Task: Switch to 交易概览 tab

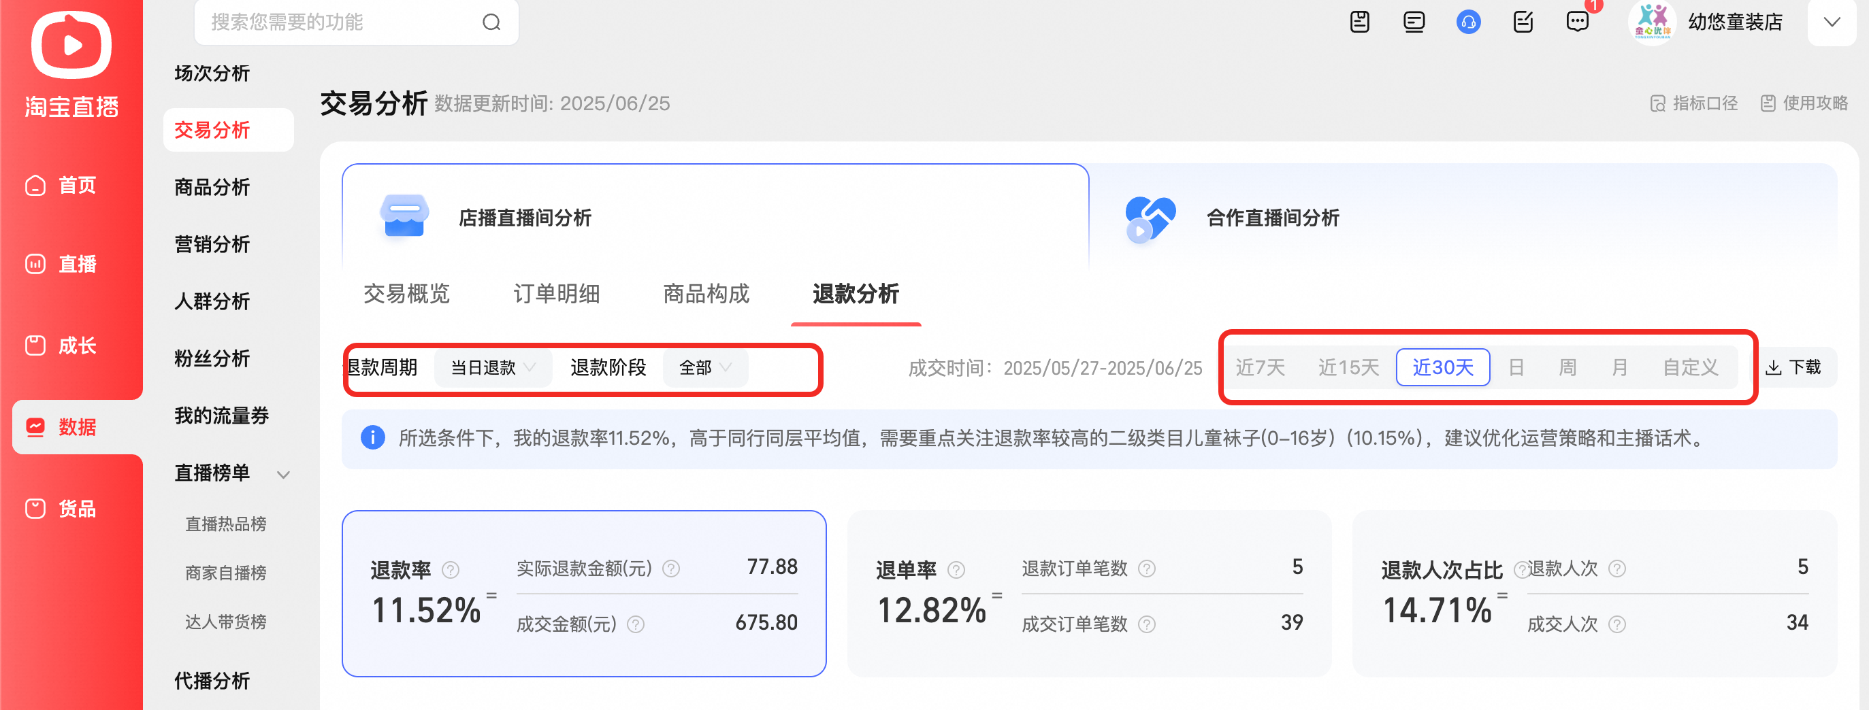Action: point(406,294)
